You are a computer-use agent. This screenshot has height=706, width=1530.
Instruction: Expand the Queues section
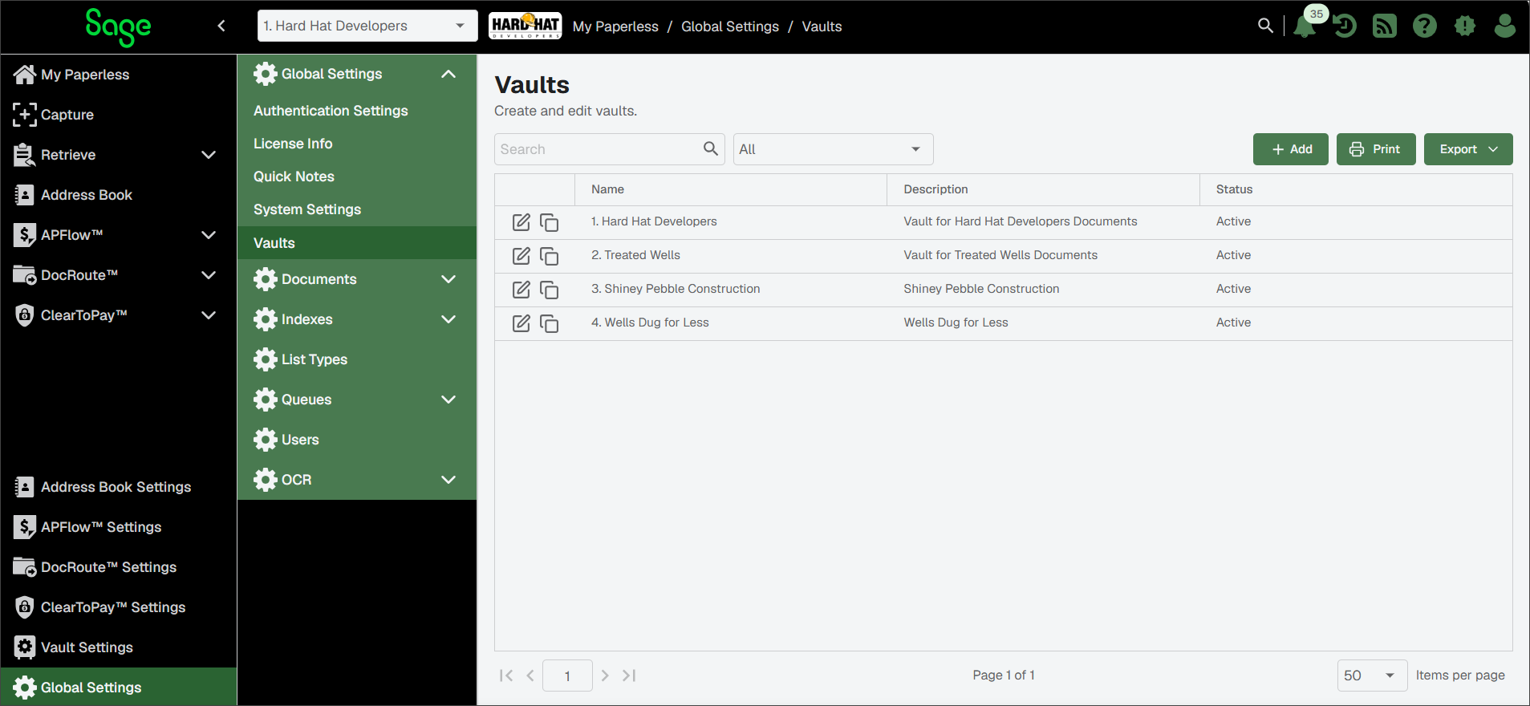[448, 400]
